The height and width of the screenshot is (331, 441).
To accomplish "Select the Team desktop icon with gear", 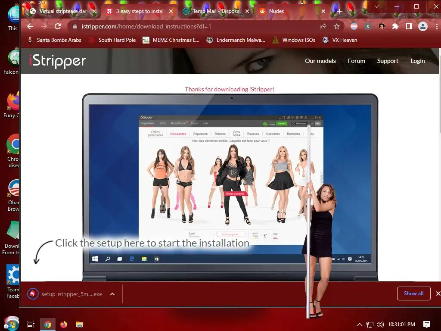I will point(13,281).
